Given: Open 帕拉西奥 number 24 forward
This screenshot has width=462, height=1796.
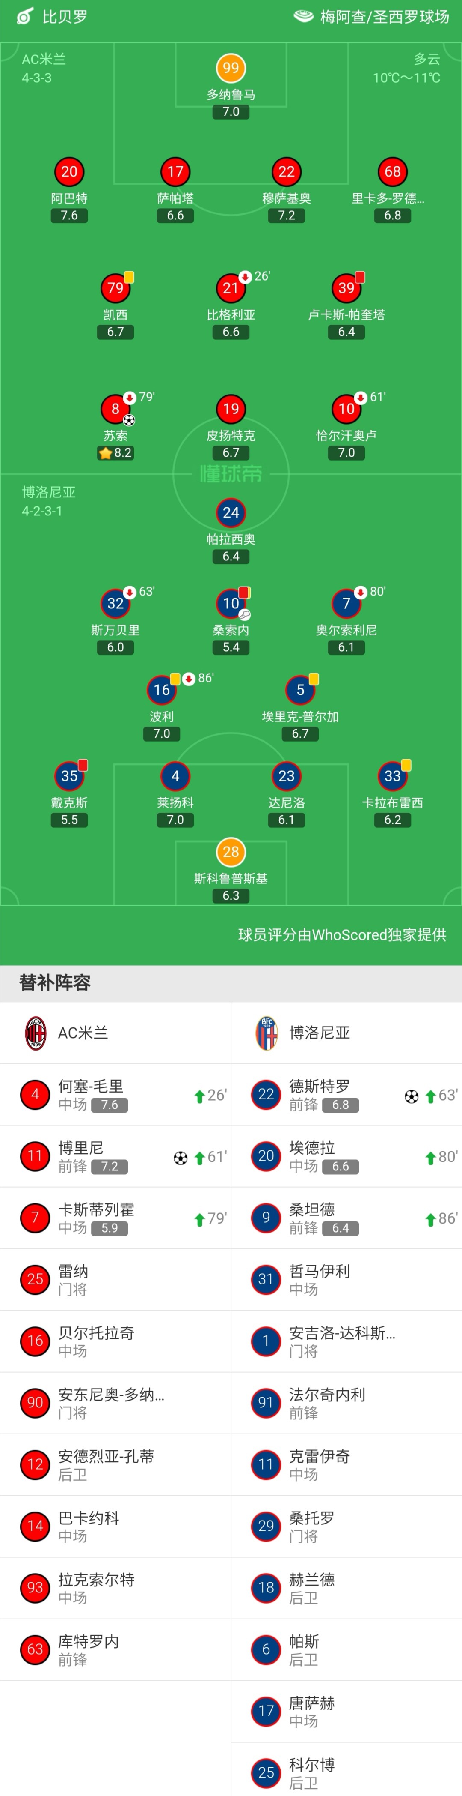Looking at the screenshot, I should coord(231,512).
